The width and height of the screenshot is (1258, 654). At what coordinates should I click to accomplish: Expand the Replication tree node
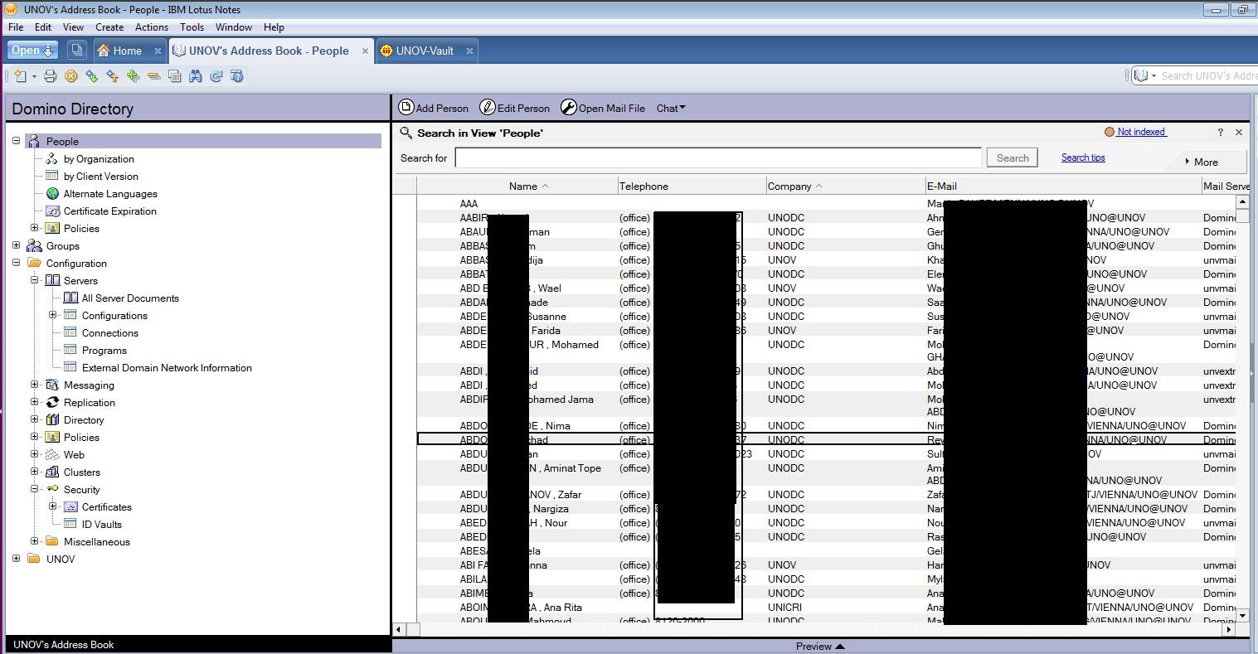[34, 402]
